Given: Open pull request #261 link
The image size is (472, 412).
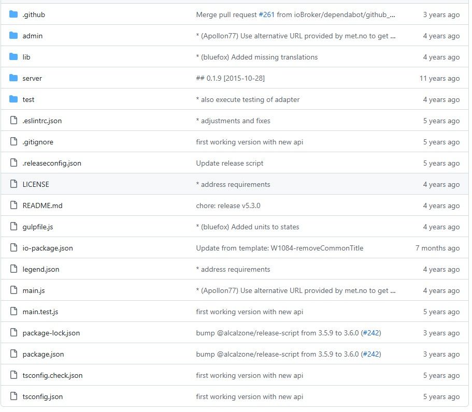Looking at the screenshot, I should click(266, 14).
